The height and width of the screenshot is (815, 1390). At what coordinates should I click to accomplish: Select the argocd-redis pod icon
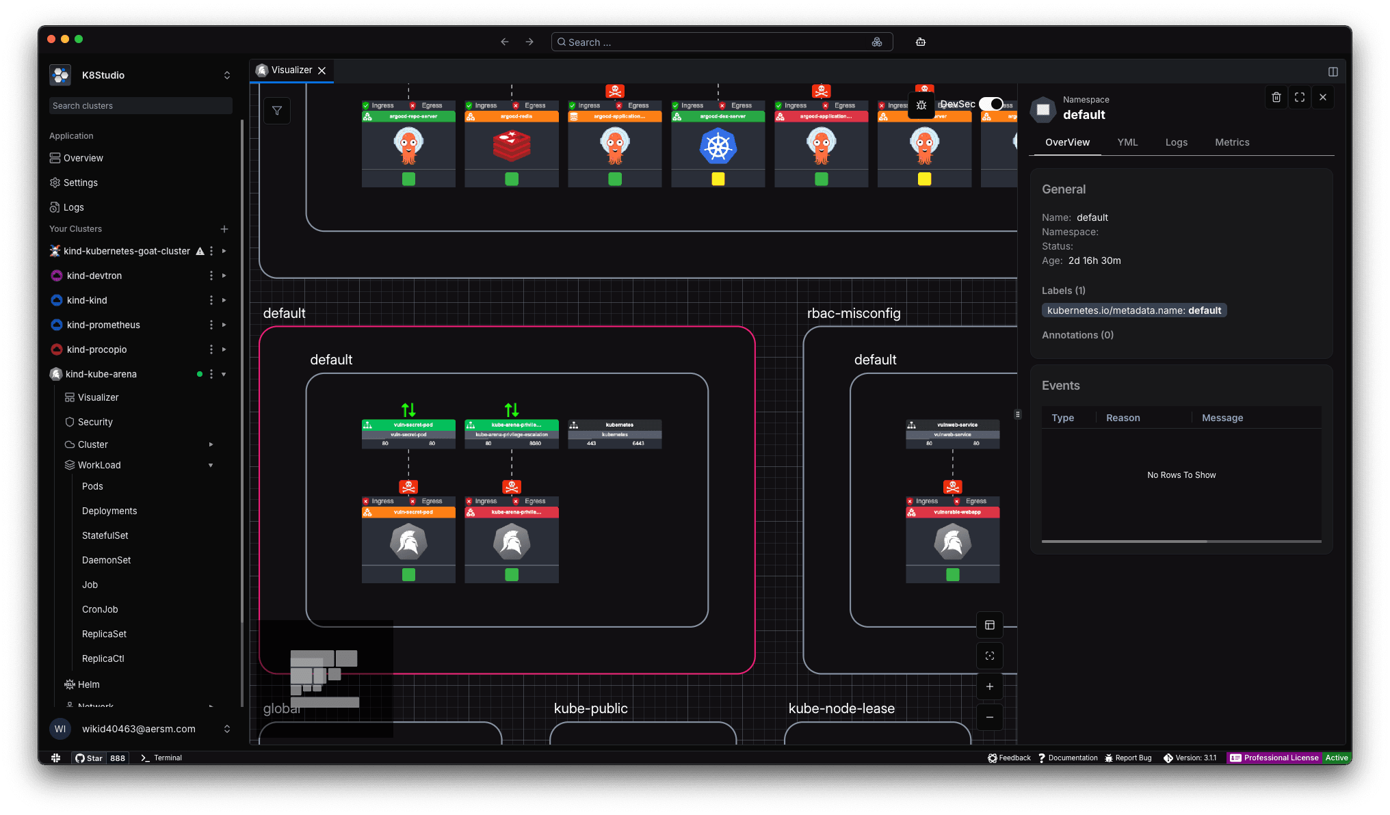click(x=512, y=146)
